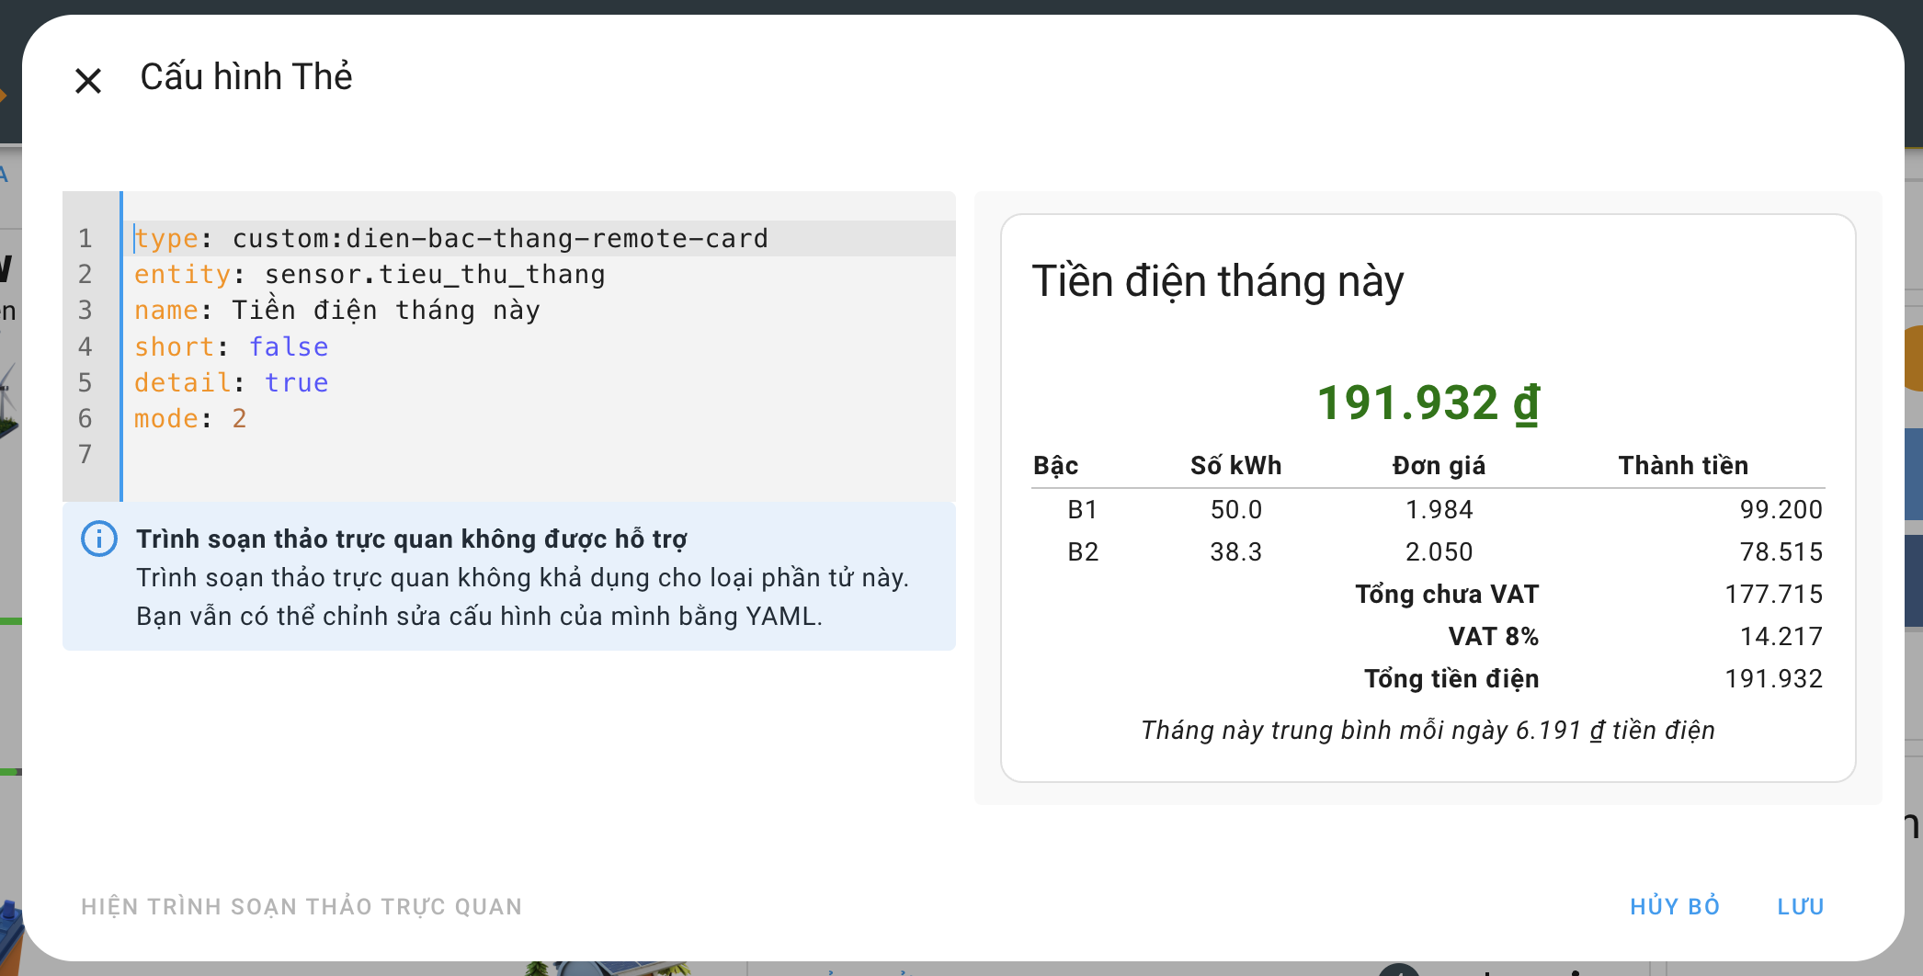Screen dimensions: 1923x976
Task: Click the true value of detail
Action: point(296,382)
